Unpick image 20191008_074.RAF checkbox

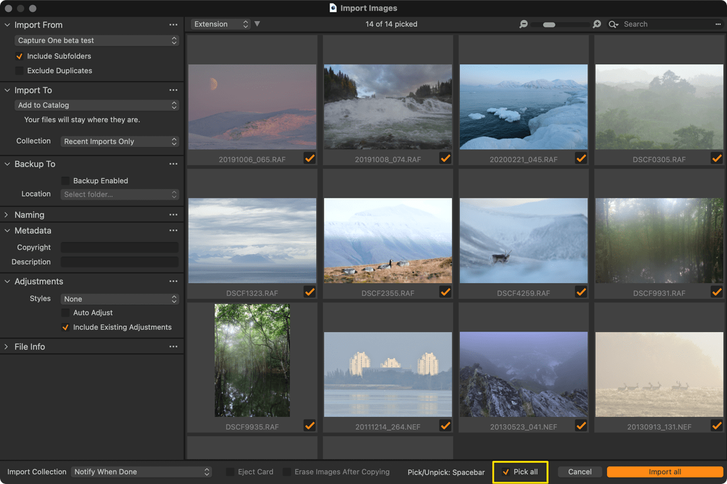click(445, 158)
